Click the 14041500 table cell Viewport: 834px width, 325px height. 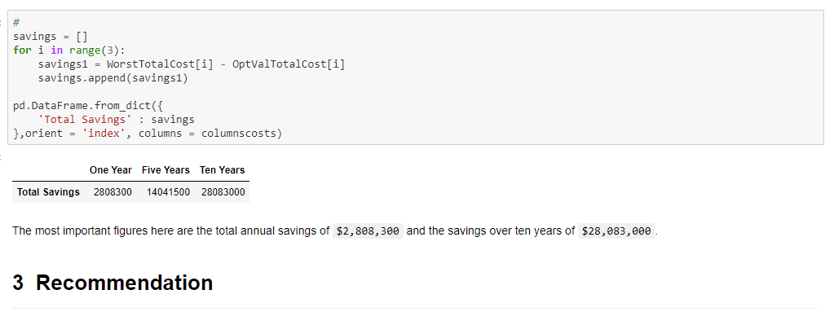tap(168, 191)
